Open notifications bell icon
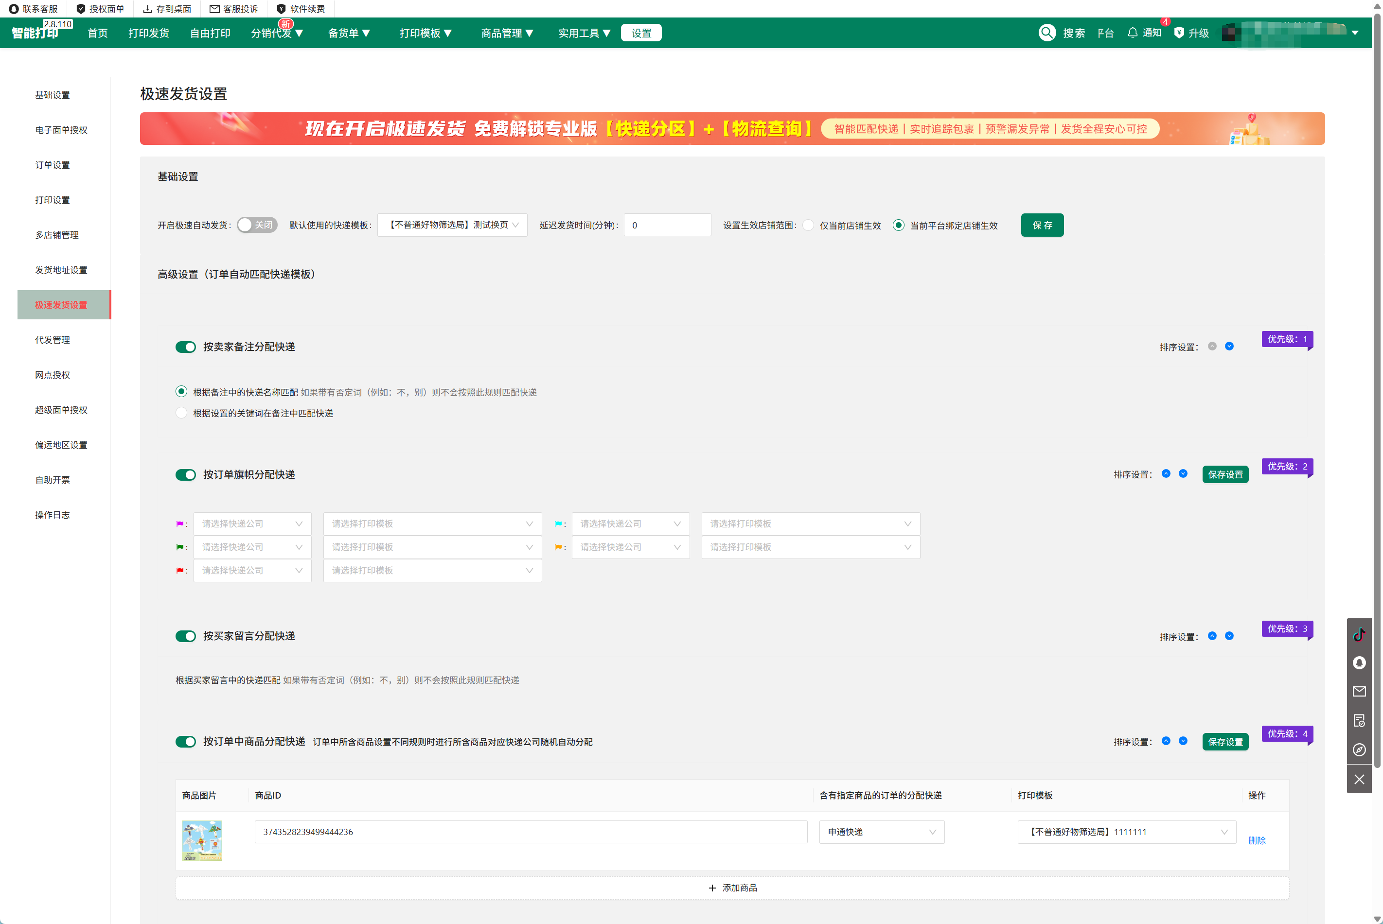 [1133, 33]
